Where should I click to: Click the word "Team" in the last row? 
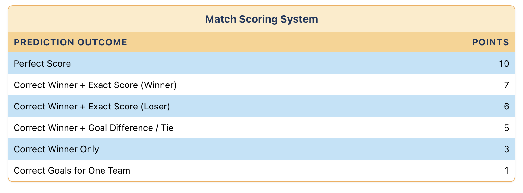121,170
